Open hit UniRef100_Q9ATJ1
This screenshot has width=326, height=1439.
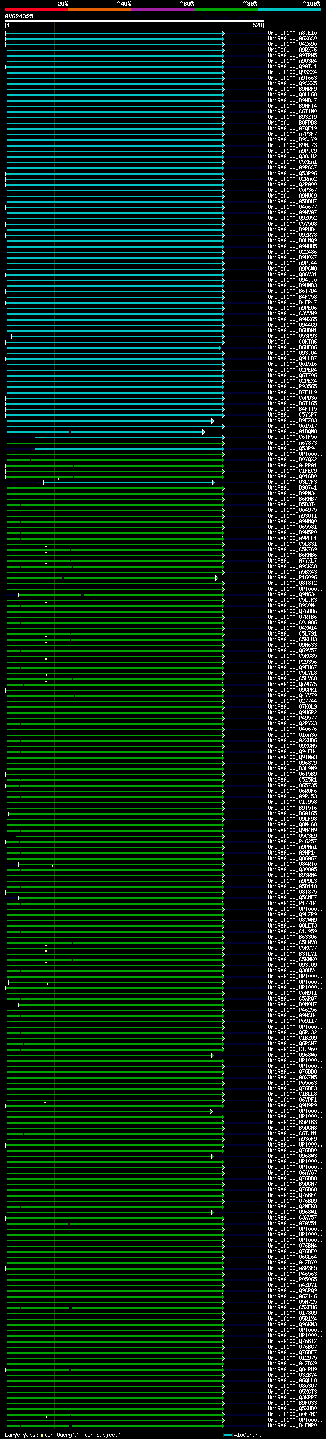[292, 66]
